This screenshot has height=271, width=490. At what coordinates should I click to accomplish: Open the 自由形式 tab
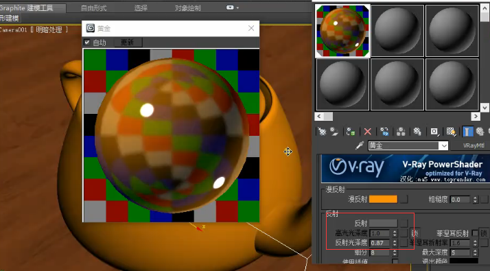(93, 8)
